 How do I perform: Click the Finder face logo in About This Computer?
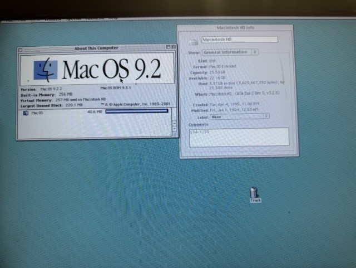(x=46, y=70)
